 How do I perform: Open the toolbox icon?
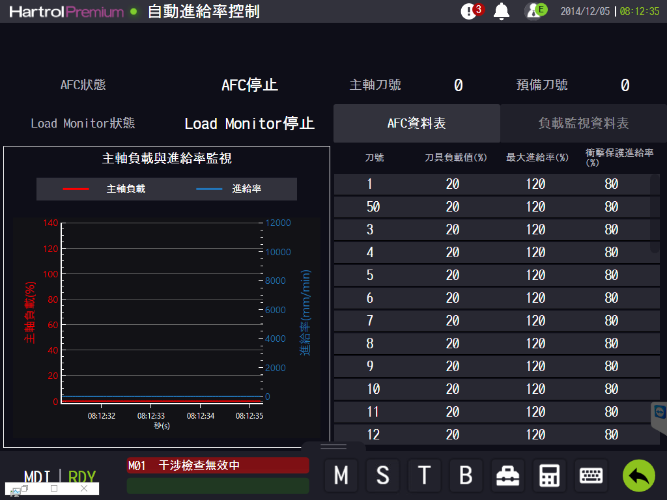pyautogui.click(x=507, y=475)
